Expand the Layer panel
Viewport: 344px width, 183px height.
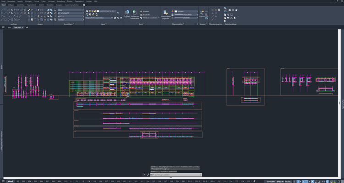coord(104,24)
